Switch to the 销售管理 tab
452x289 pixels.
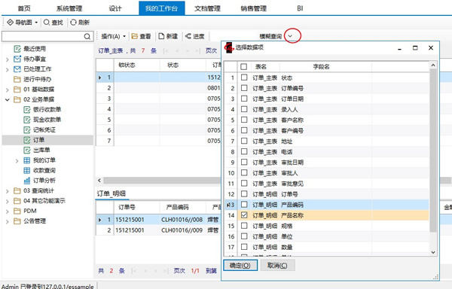point(254,8)
